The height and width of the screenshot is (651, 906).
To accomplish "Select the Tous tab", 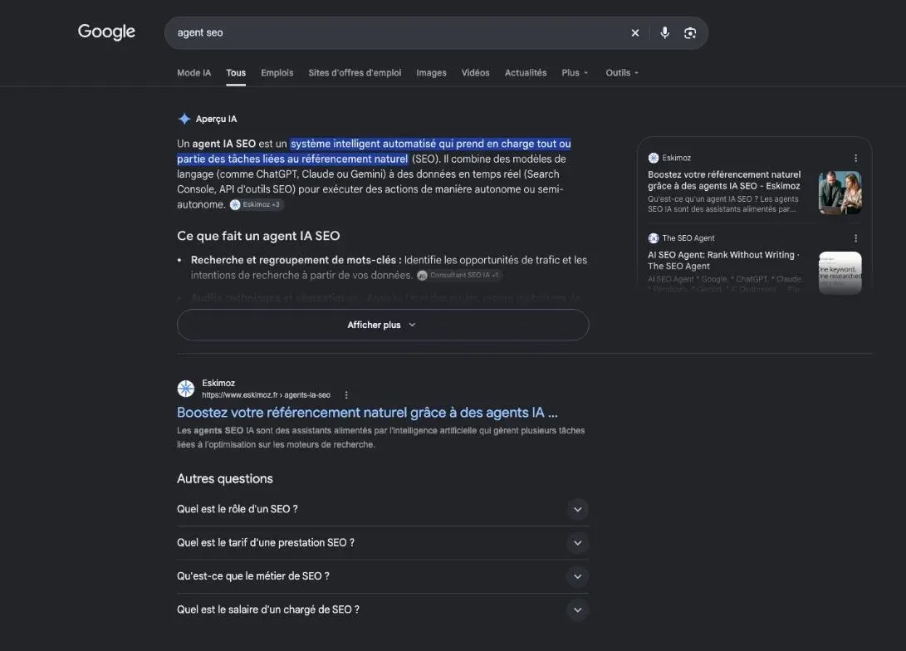I will click(x=236, y=73).
